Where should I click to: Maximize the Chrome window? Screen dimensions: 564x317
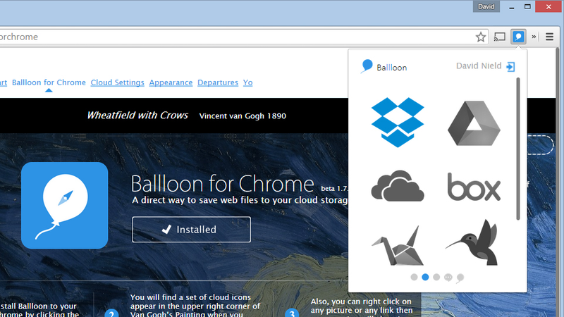tap(527, 6)
